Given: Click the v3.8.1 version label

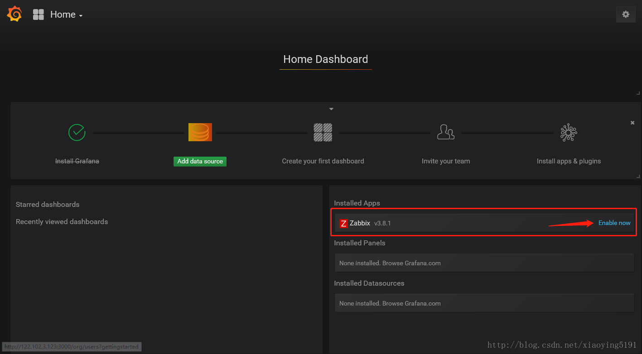Looking at the screenshot, I should 382,223.
